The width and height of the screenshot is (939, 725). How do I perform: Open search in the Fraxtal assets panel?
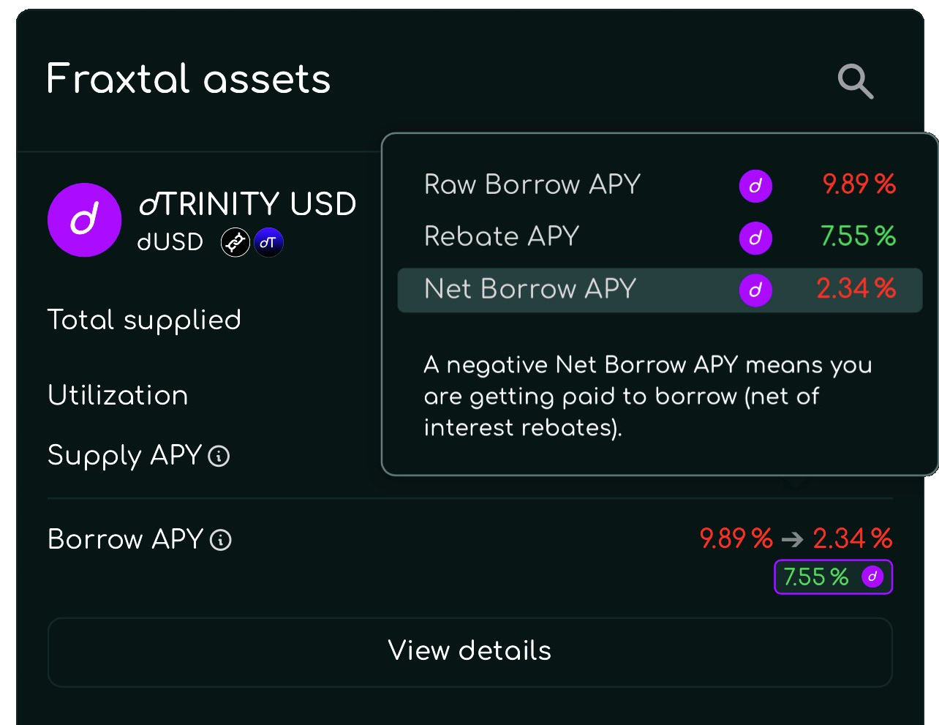pos(854,81)
